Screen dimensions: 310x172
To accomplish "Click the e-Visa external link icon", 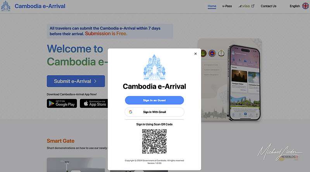I will (x=253, y=6).
